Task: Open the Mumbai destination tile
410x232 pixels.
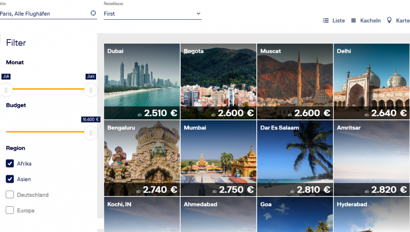Action: (218, 158)
